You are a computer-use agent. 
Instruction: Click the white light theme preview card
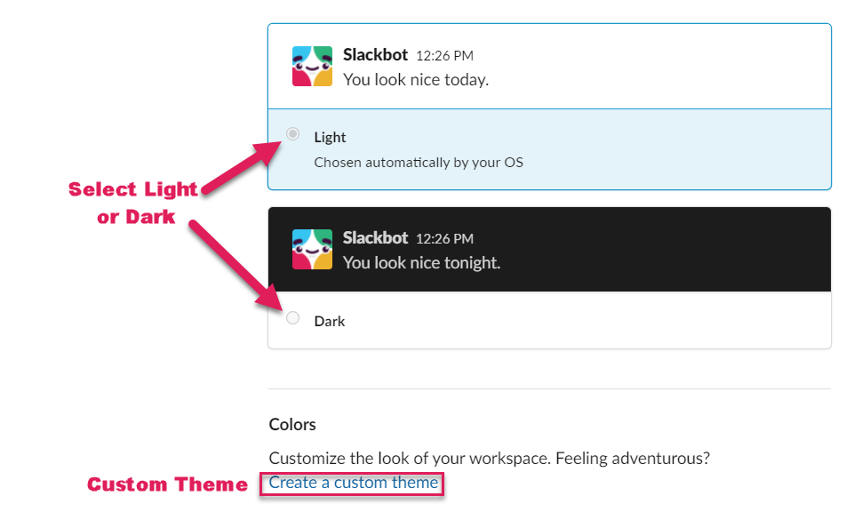pyautogui.click(x=549, y=67)
